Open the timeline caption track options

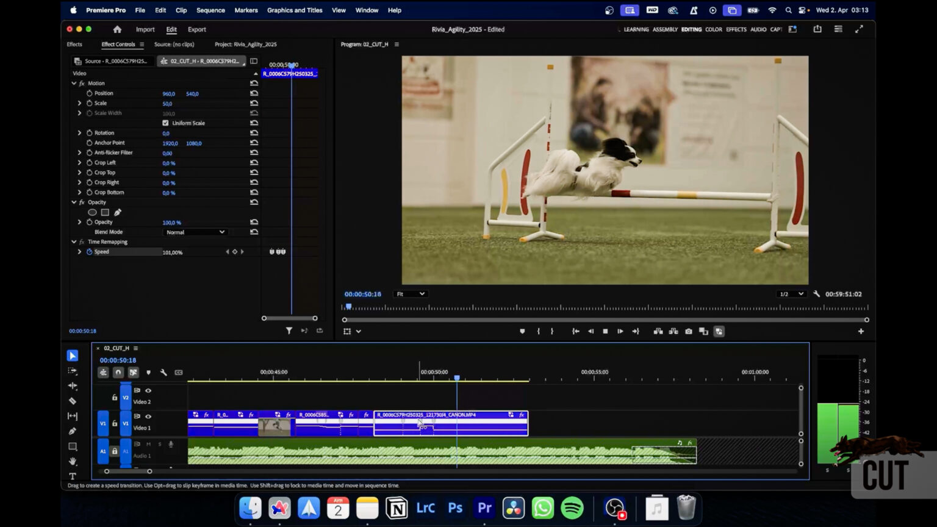coord(179,372)
